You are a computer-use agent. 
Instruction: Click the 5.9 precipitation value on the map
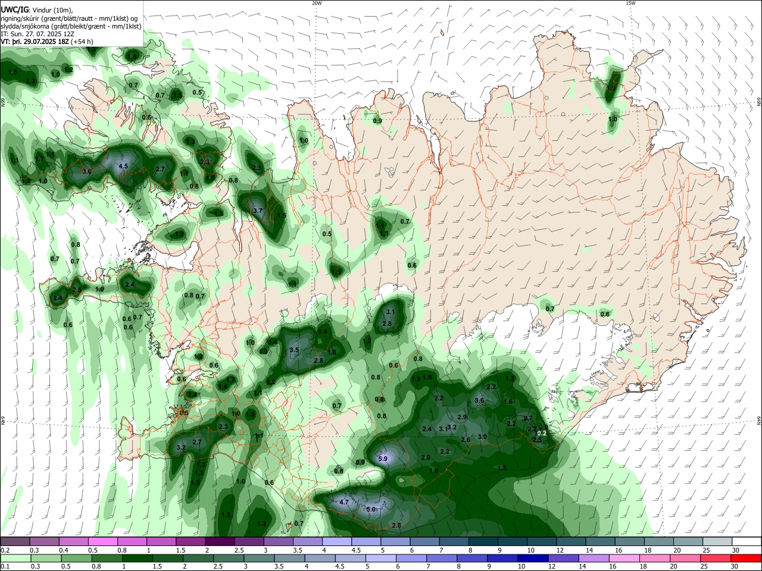(x=383, y=459)
